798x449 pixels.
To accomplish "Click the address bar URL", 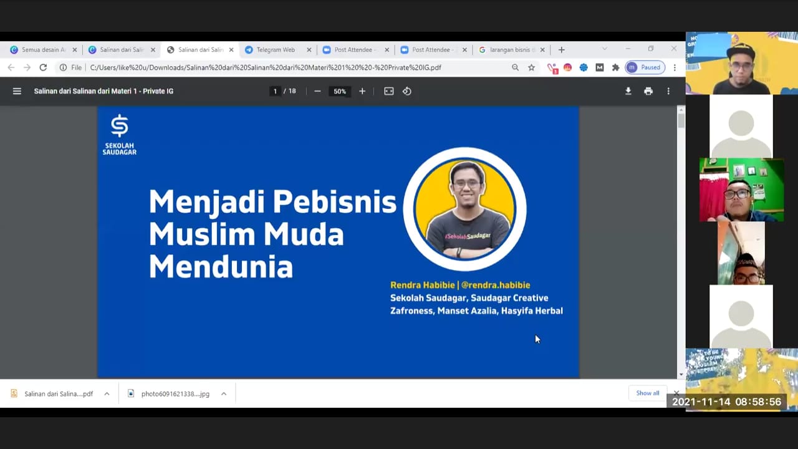I will [265, 67].
